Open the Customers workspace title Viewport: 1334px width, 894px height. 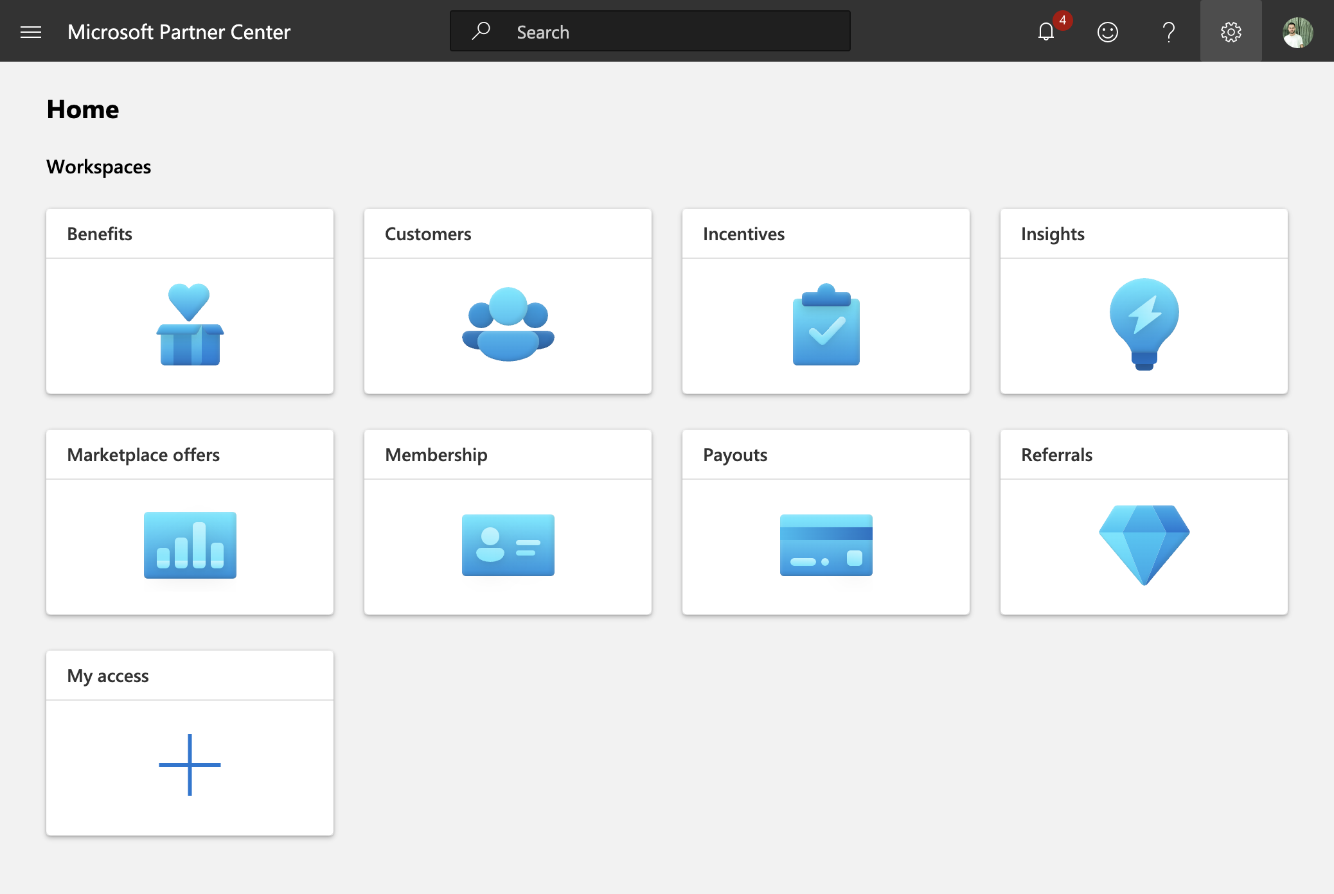428,234
